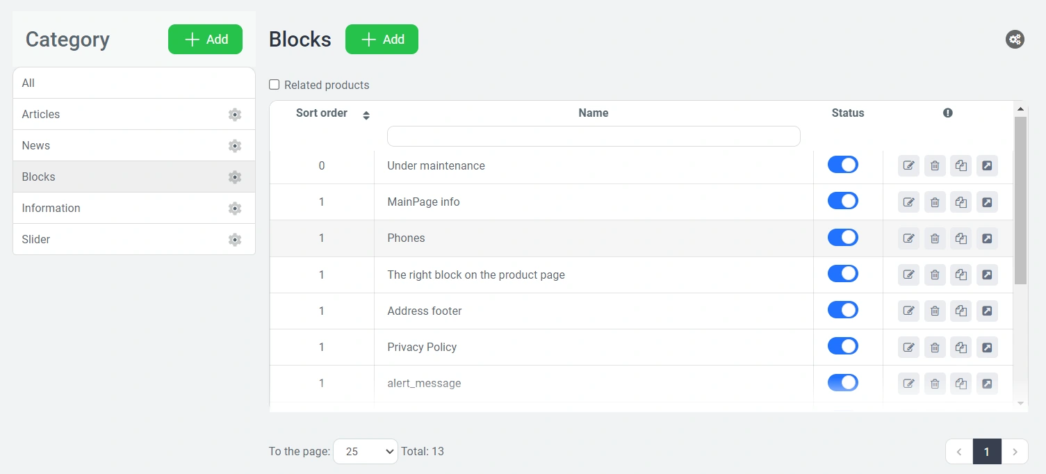The image size is (1046, 474).
Task: Open Privacy Policy block in new window
Action: tap(987, 347)
